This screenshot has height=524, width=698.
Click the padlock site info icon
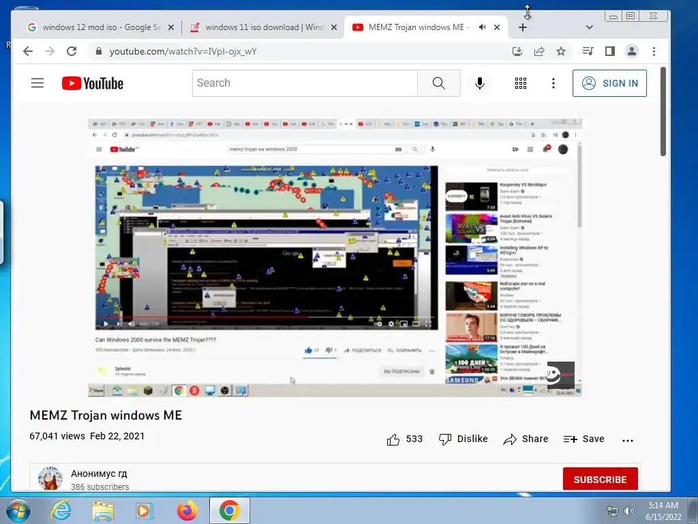[x=99, y=51]
